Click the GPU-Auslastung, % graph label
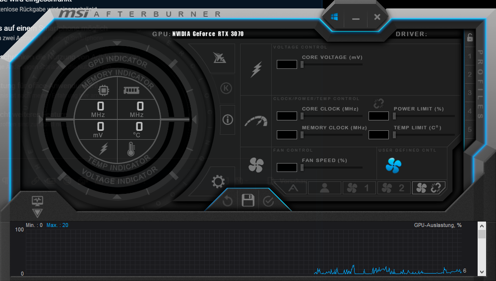Screen dimensions: 496x281 [x=438, y=225]
